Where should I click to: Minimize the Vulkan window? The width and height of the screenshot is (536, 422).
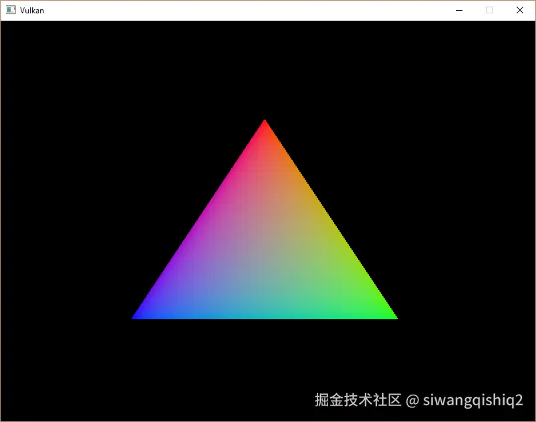tap(458, 10)
